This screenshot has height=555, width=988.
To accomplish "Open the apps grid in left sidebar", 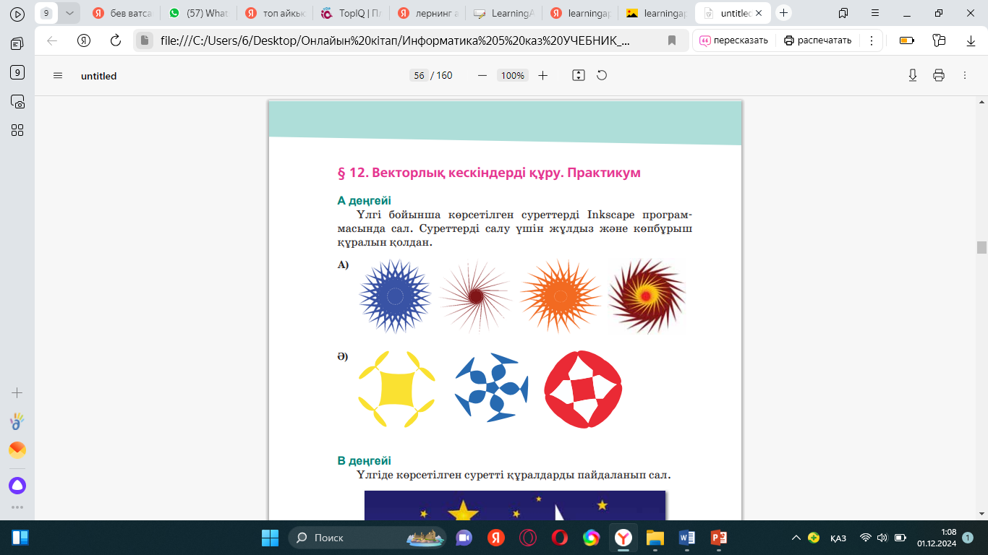I will click(x=17, y=130).
